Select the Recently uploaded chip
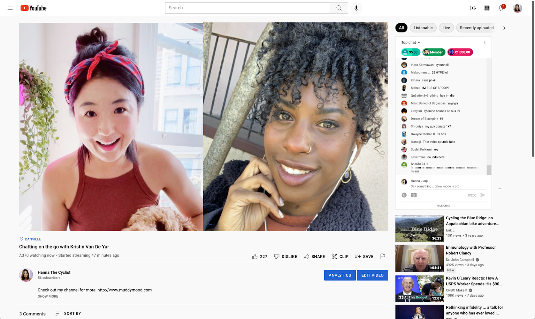Image resolution: width=535 pixels, height=319 pixels. [x=476, y=28]
